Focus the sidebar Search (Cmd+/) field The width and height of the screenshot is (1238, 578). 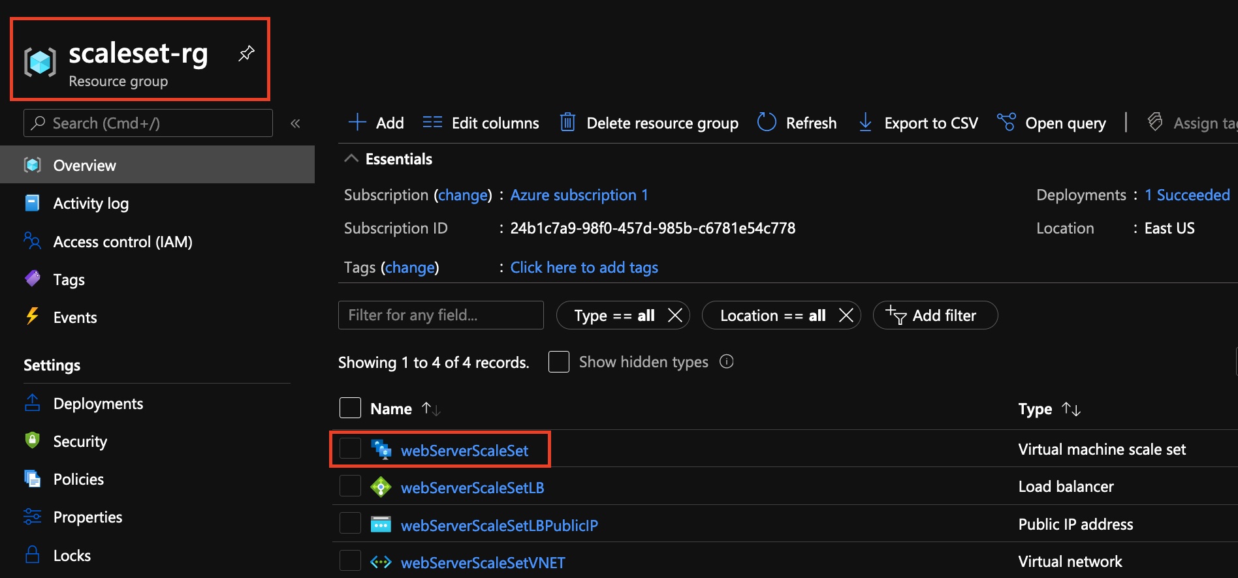click(148, 123)
